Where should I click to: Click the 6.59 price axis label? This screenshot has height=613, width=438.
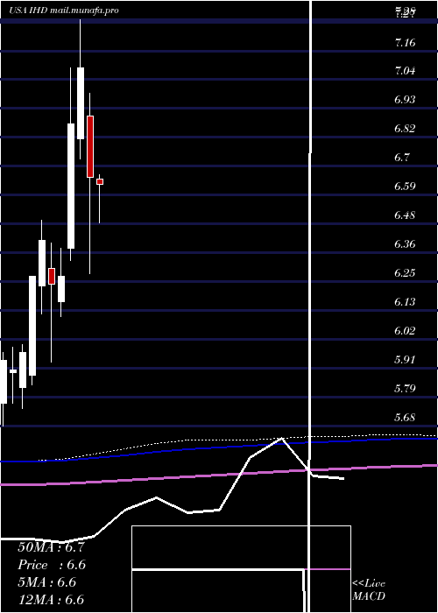point(405,186)
